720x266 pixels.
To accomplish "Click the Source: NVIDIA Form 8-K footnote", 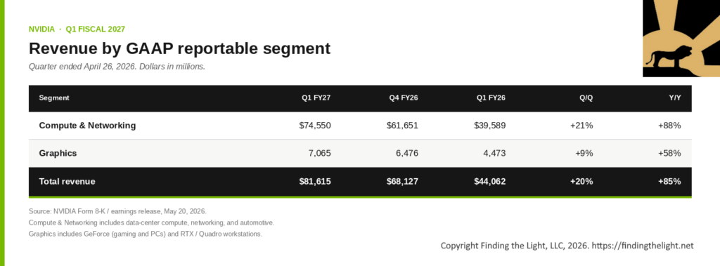I will point(117,211).
